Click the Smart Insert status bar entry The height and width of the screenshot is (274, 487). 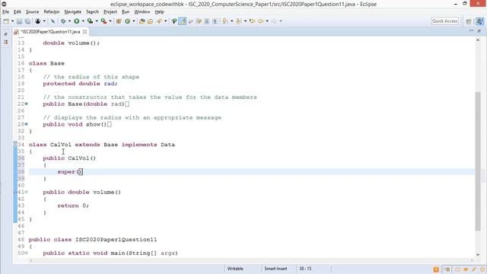[x=275, y=269]
